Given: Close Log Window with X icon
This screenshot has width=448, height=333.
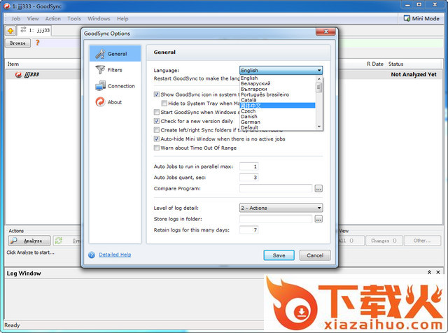Looking at the screenshot, I should (x=438, y=272).
